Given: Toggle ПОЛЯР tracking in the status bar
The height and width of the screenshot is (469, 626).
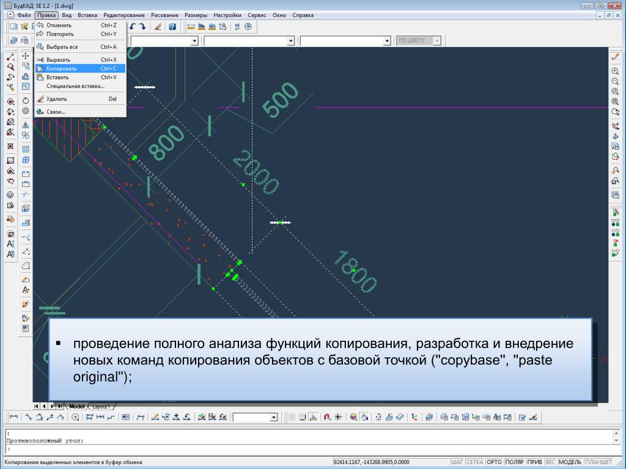Looking at the screenshot, I should coord(514,462).
